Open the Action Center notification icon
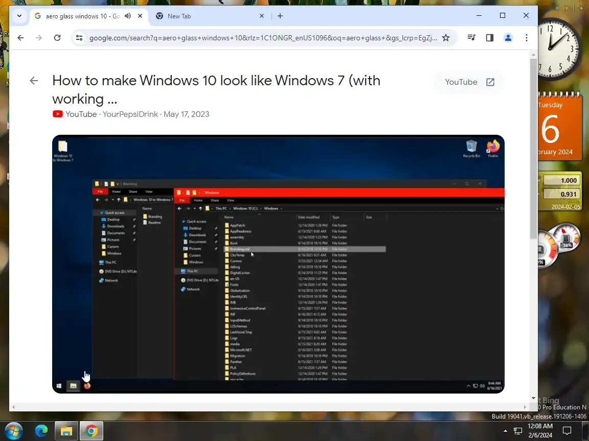The height and width of the screenshot is (441, 589). point(567,431)
